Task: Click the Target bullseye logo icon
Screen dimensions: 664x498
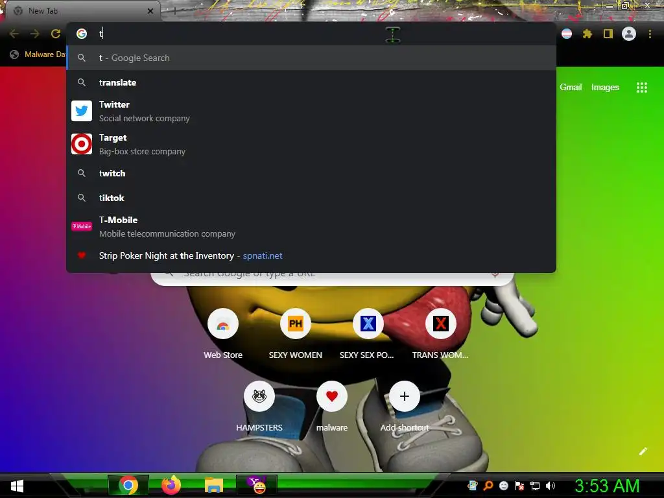Action: click(x=82, y=144)
